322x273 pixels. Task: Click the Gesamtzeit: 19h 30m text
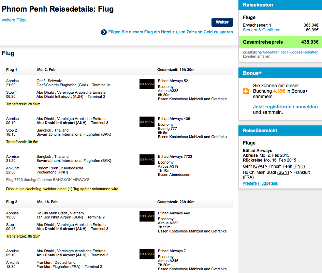[176, 70]
